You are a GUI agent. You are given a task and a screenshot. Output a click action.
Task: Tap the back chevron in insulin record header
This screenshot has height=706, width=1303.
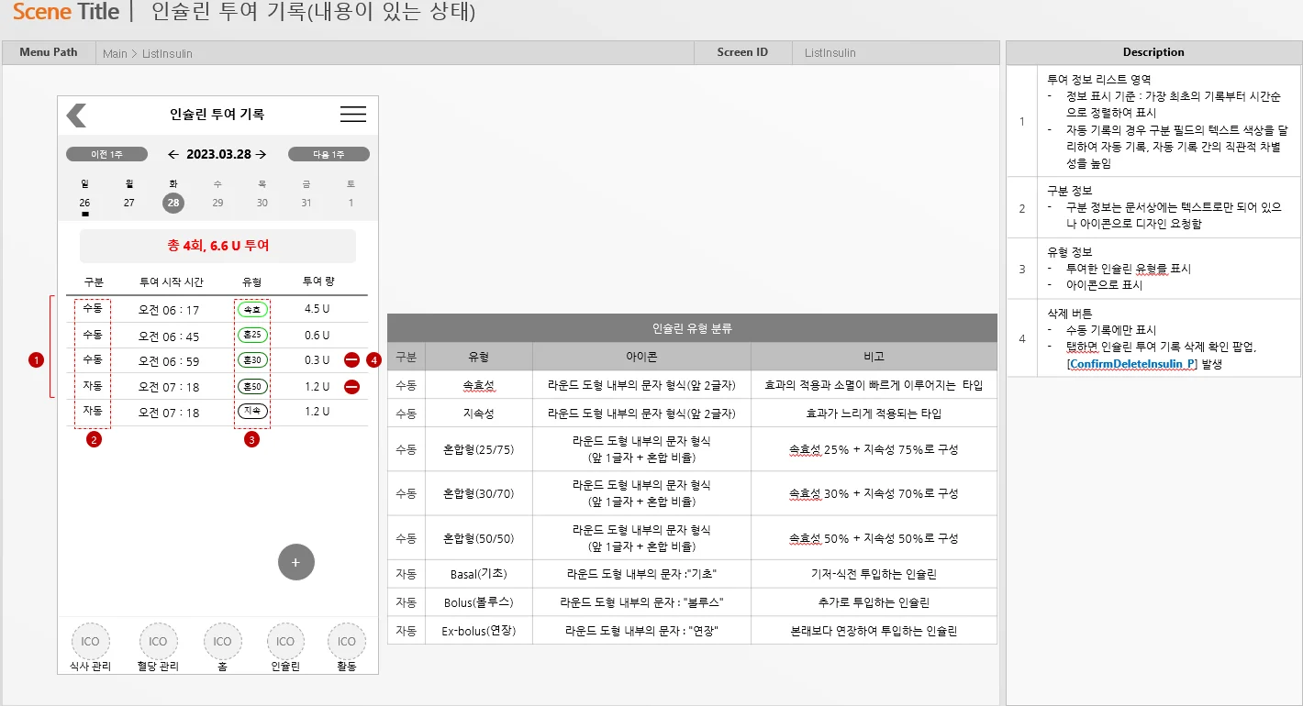pos(76,115)
